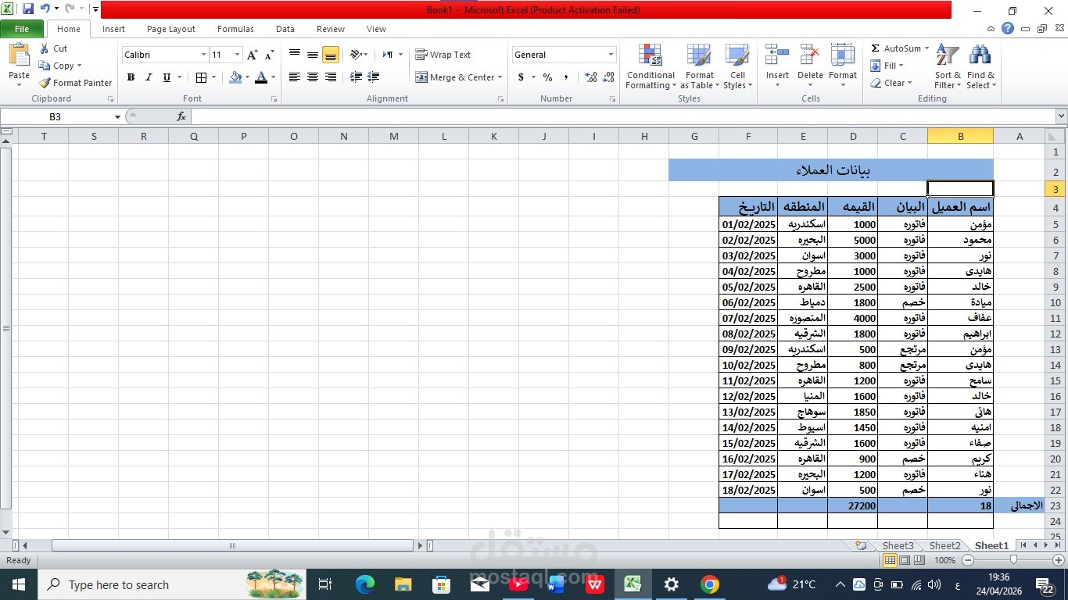Select the Format Painter tool
Image resolution: width=1068 pixels, height=600 pixels.
click(x=76, y=83)
